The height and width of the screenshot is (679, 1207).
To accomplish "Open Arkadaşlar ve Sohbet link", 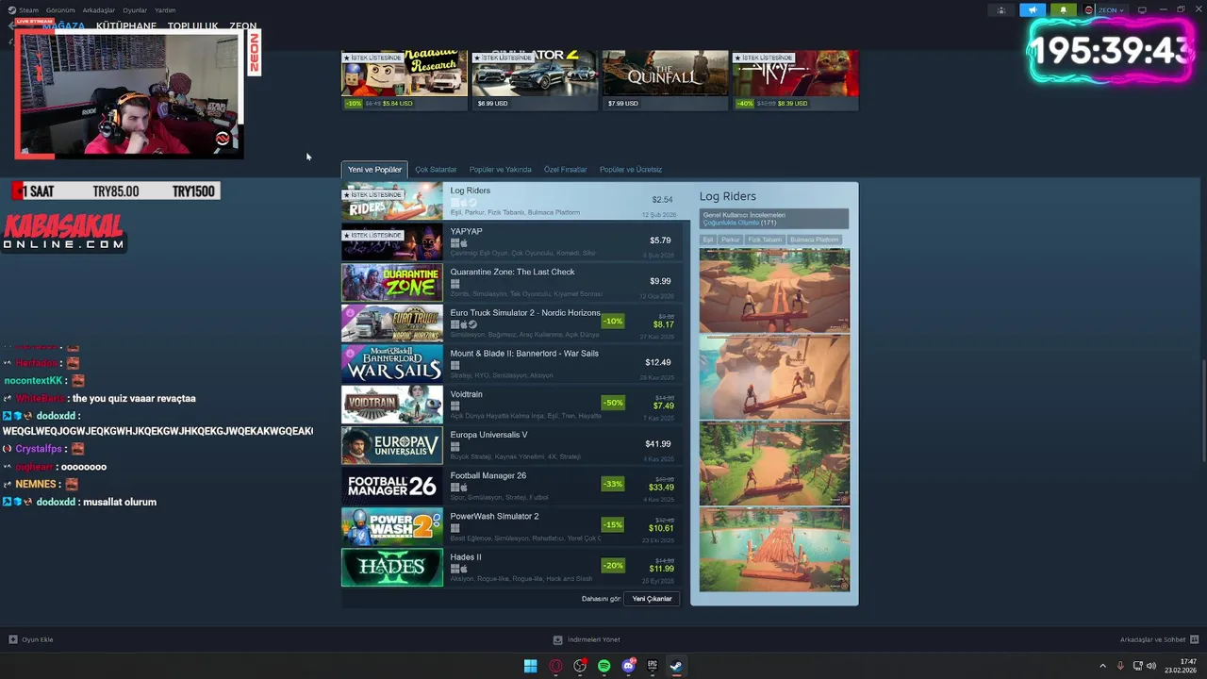I will tap(1152, 639).
